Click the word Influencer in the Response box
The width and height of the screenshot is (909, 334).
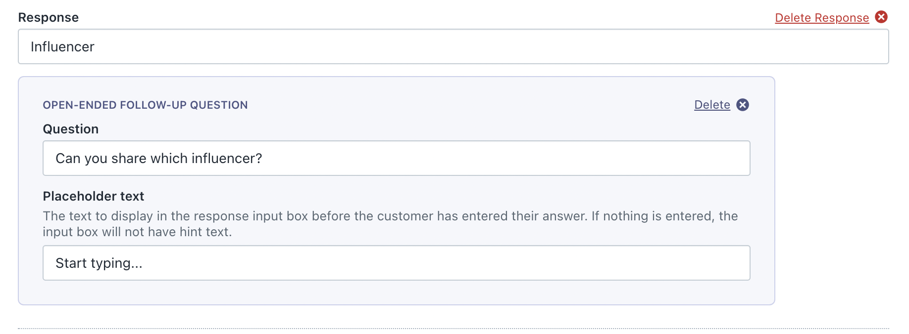pyautogui.click(x=62, y=46)
